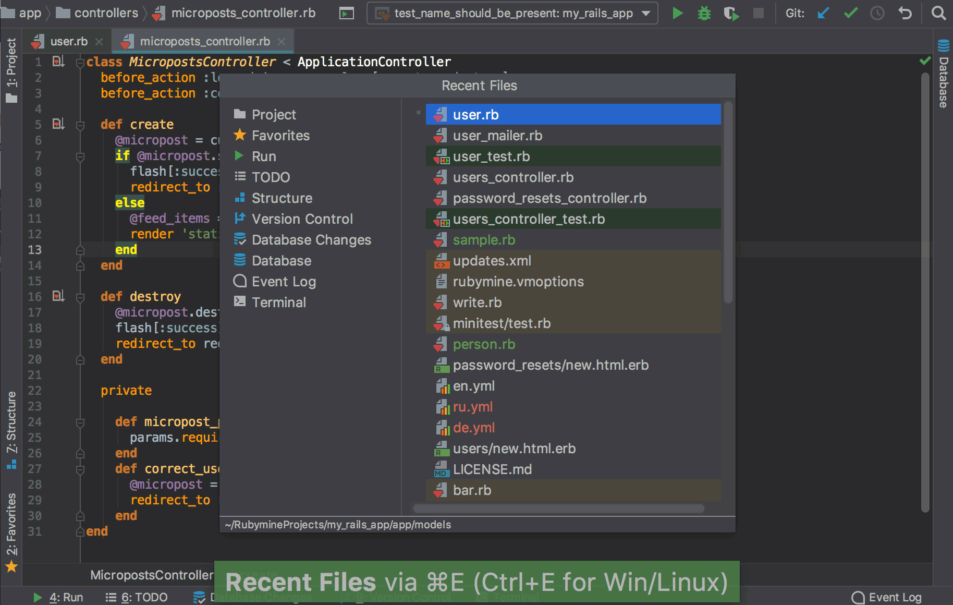The height and width of the screenshot is (605, 953).
Task: Collapse the def destroy method fold
Action: click(80, 297)
